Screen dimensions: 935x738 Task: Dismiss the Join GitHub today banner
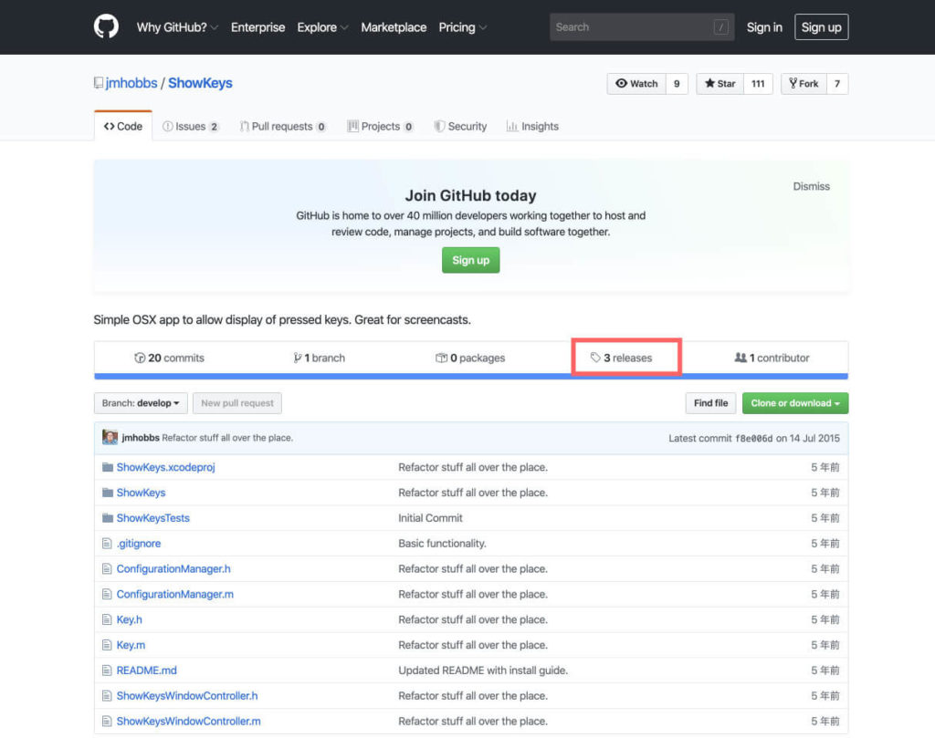[811, 186]
